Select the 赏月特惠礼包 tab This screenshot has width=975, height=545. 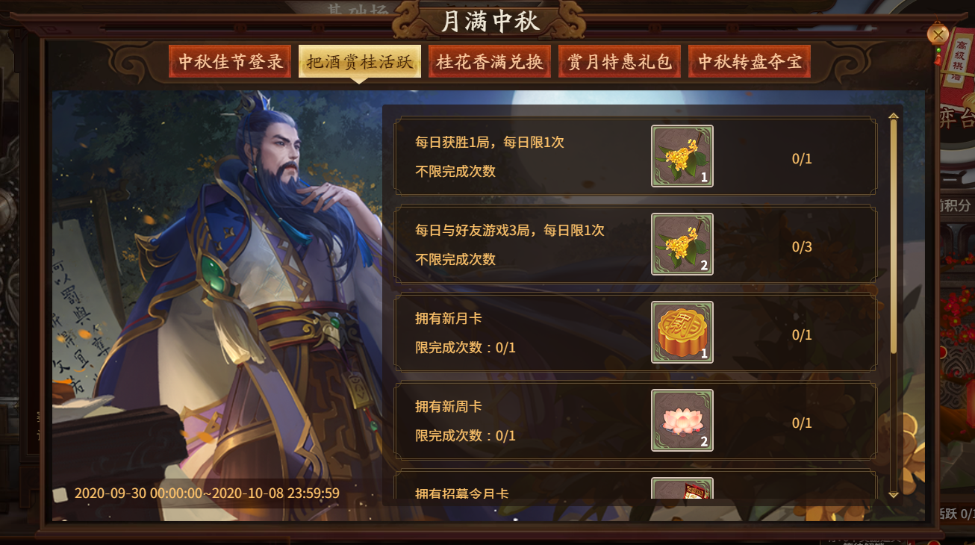(619, 61)
